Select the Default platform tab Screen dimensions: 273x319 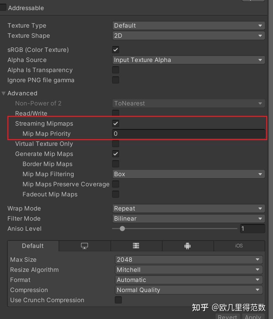pyautogui.click(x=33, y=246)
